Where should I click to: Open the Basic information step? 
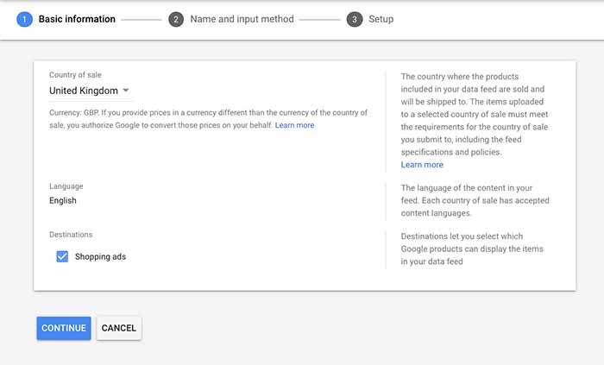click(77, 19)
